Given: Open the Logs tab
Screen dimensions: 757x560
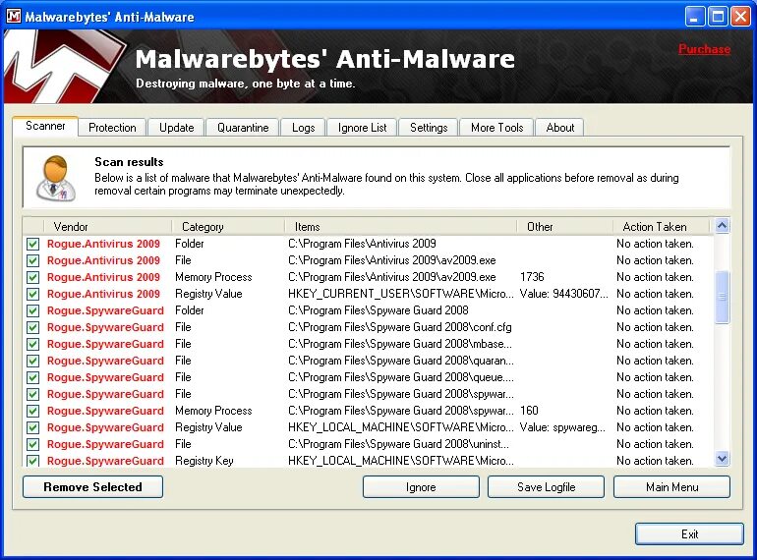Looking at the screenshot, I should pyautogui.click(x=303, y=128).
